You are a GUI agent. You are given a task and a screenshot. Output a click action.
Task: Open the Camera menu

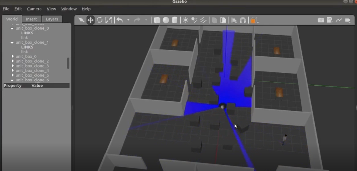coord(34,9)
